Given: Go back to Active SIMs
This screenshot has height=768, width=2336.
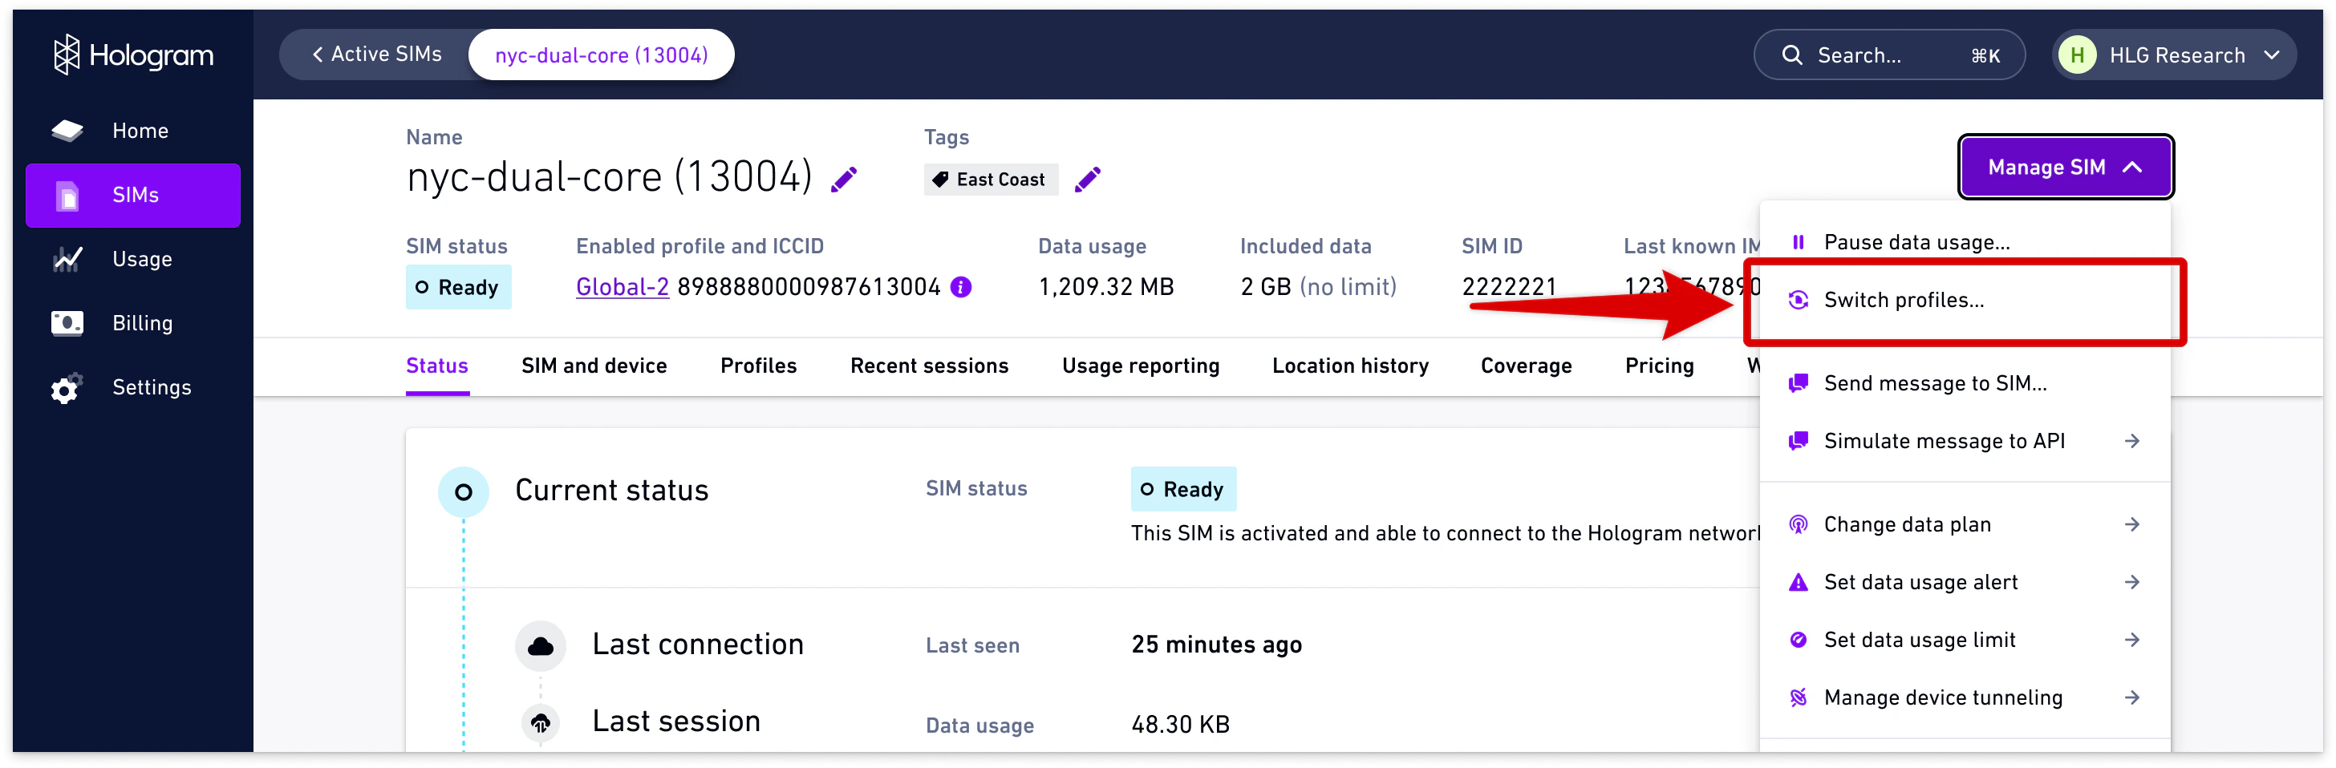Looking at the screenshot, I should pos(376,55).
